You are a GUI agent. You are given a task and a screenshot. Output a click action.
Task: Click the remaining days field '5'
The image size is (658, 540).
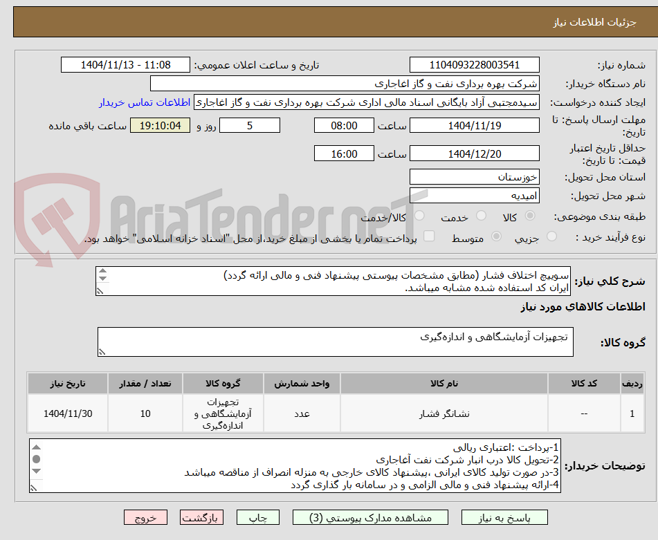tap(250, 125)
